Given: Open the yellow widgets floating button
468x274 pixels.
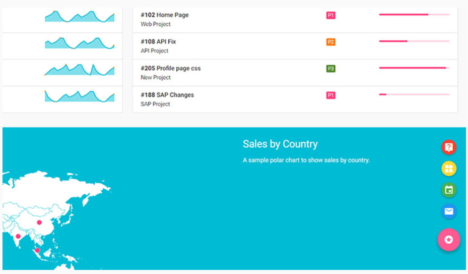Looking at the screenshot, I should [x=448, y=169].
